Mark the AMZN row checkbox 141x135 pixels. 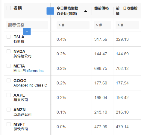[8, 109]
